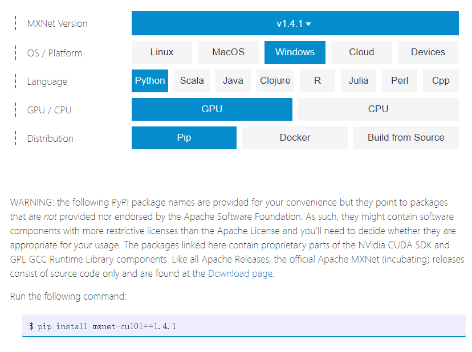Viewport: 472px width, 352px height.
Task: Expand the version chooser arrow
Action: [308, 23]
